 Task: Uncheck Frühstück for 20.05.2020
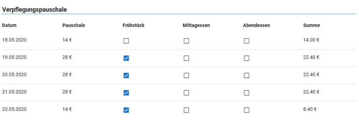pyautogui.click(x=126, y=75)
